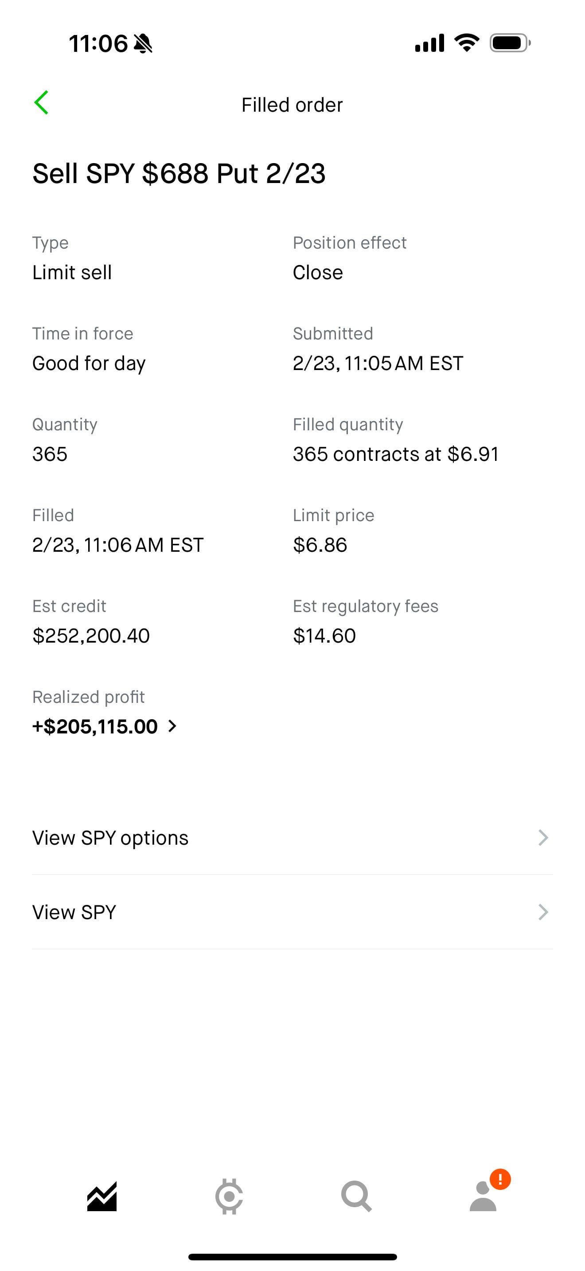Tap the home indicator bar
Viewport: 585px width, 1271px height.
pyautogui.click(x=292, y=1257)
